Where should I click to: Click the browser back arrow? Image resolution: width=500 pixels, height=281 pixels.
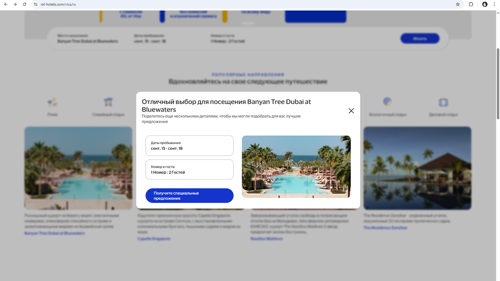(5, 4)
